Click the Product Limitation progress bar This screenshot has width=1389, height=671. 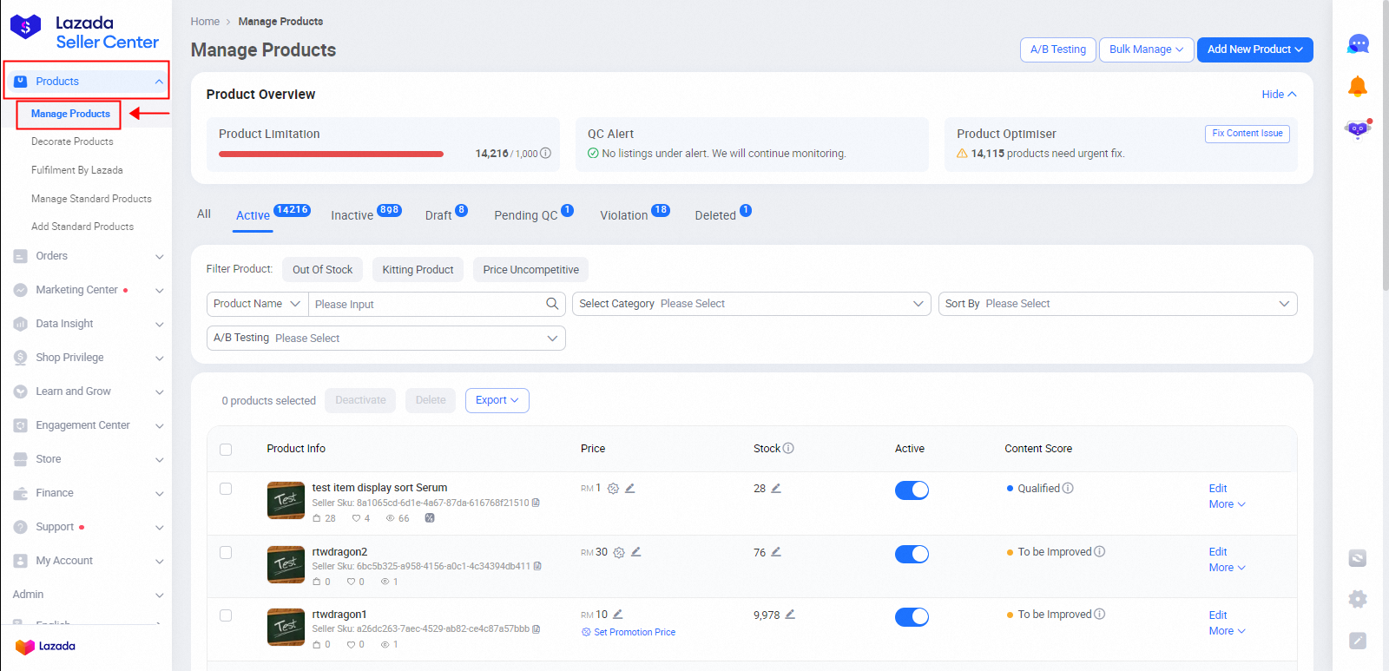pos(331,154)
